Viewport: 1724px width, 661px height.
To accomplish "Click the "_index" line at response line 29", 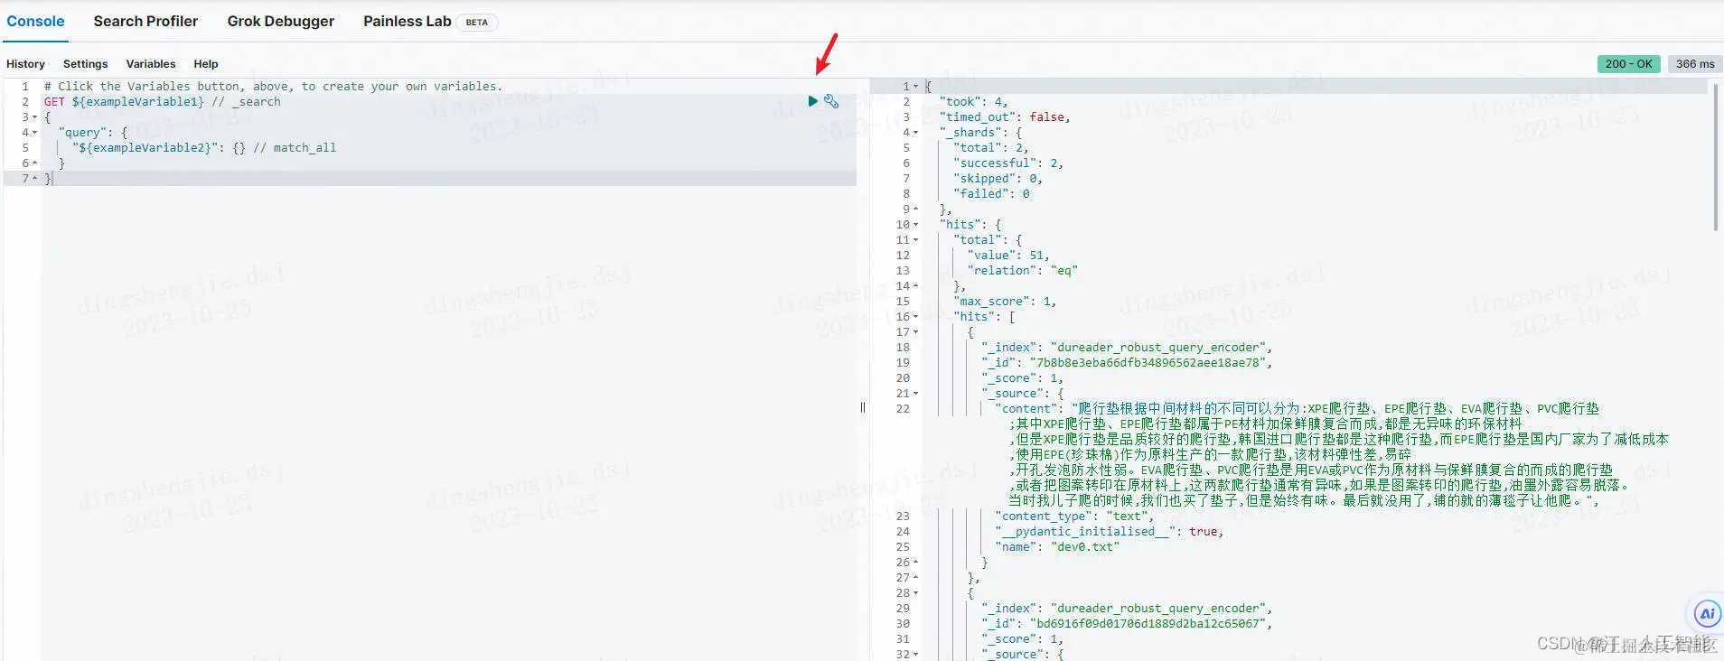I will click(1127, 609).
